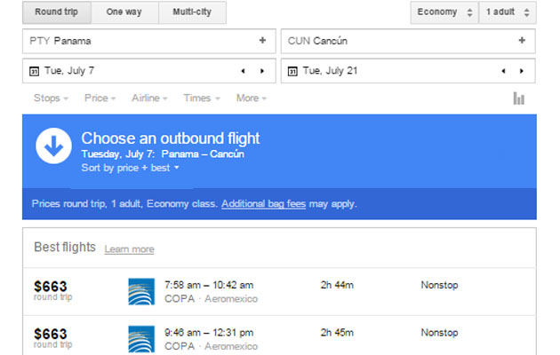
Task: Click Learn more next to Best flights
Action: (129, 249)
